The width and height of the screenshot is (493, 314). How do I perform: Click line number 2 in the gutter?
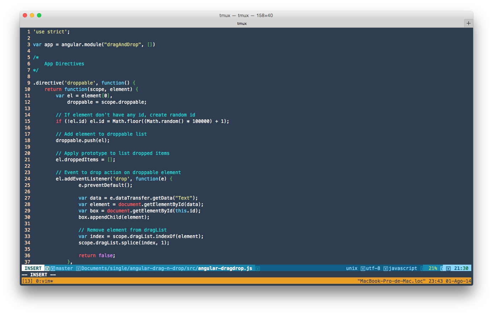point(29,38)
